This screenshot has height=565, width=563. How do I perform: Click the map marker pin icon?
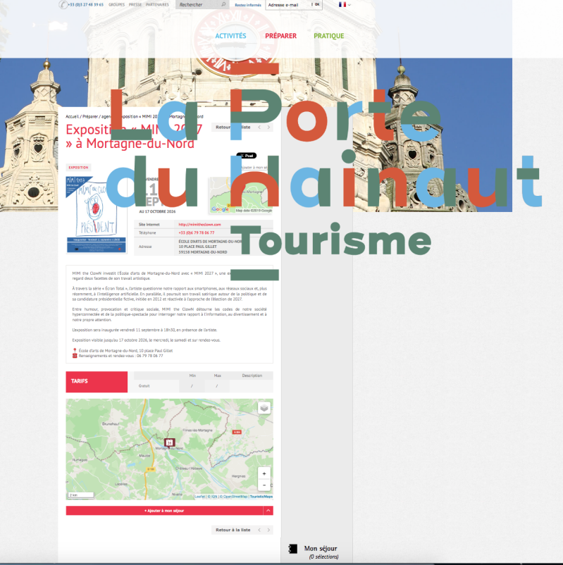[x=169, y=442]
